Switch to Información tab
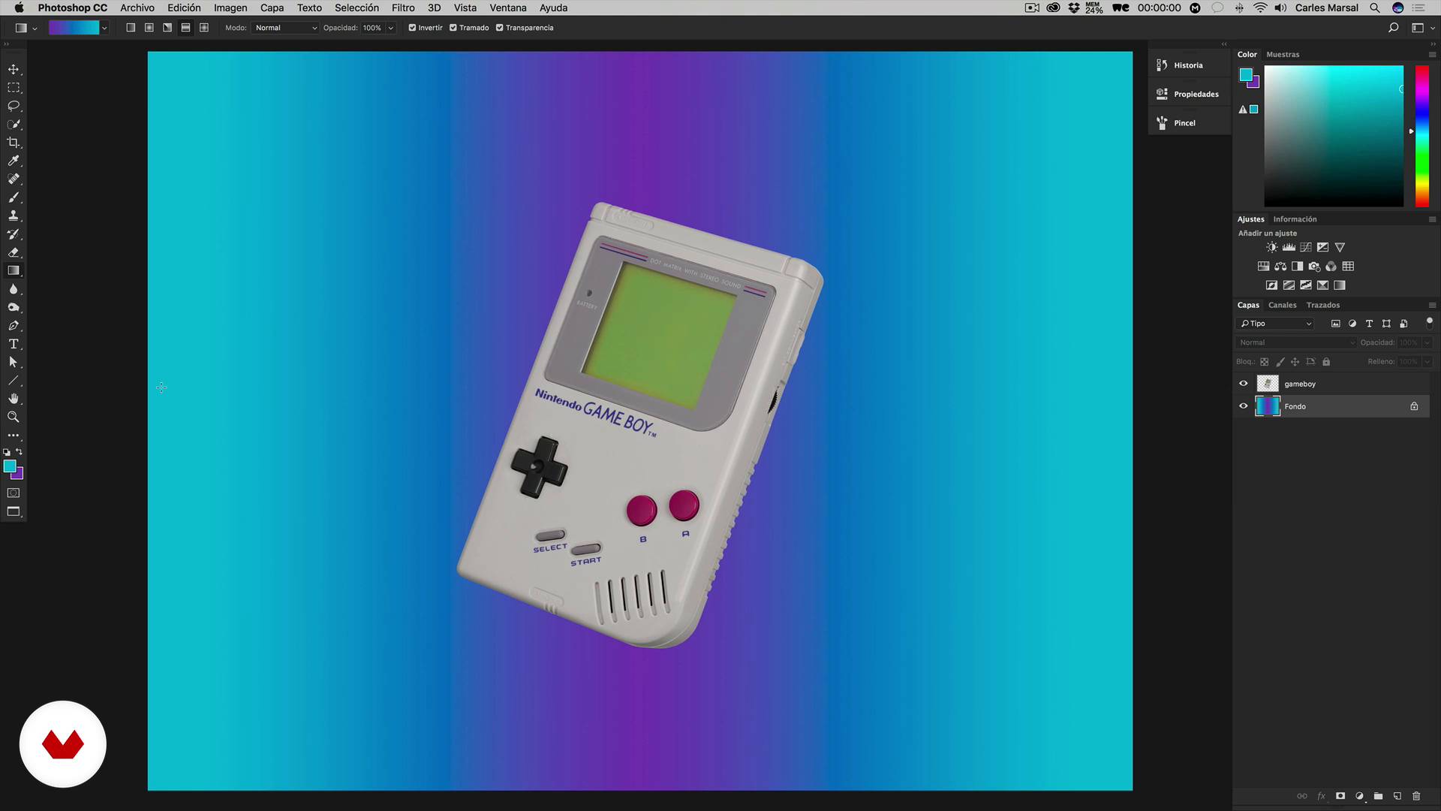The image size is (1441, 811). tap(1295, 219)
